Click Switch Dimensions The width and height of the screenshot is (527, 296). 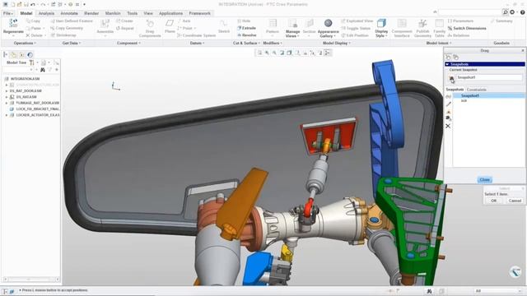point(467,28)
